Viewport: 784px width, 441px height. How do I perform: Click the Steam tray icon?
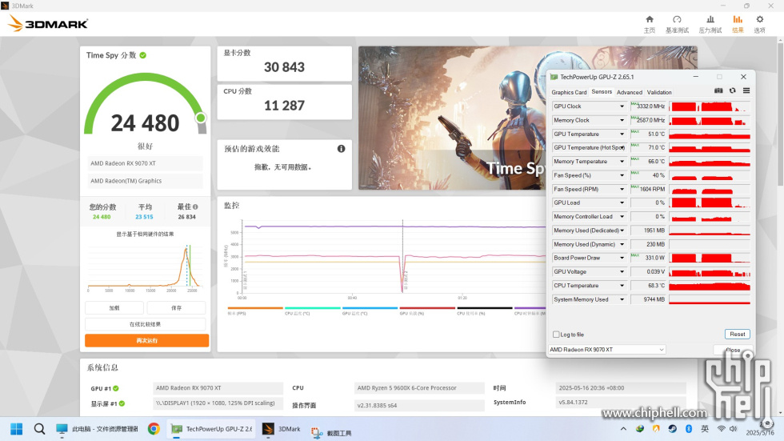point(673,429)
